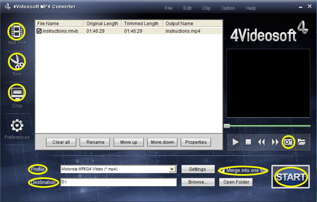Image resolution: width=317 pixels, height=202 pixels.
Task: Take a snapshot with the camera icon
Action: point(288,142)
